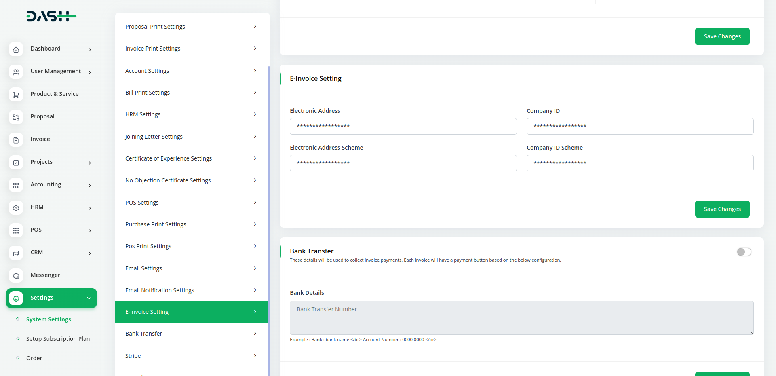Open Setup Subscription Plan link

pyautogui.click(x=58, y=339)
